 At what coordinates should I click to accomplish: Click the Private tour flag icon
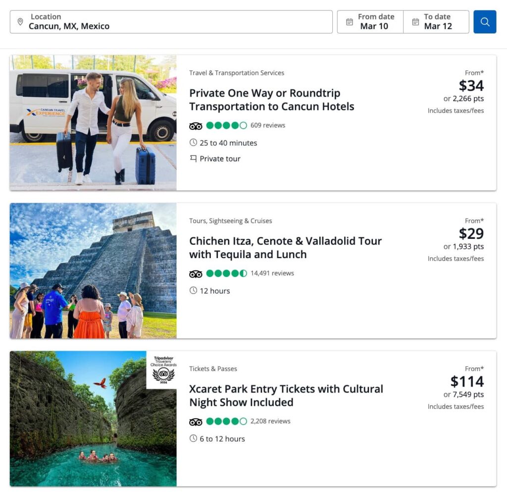[x=193, y=159]
